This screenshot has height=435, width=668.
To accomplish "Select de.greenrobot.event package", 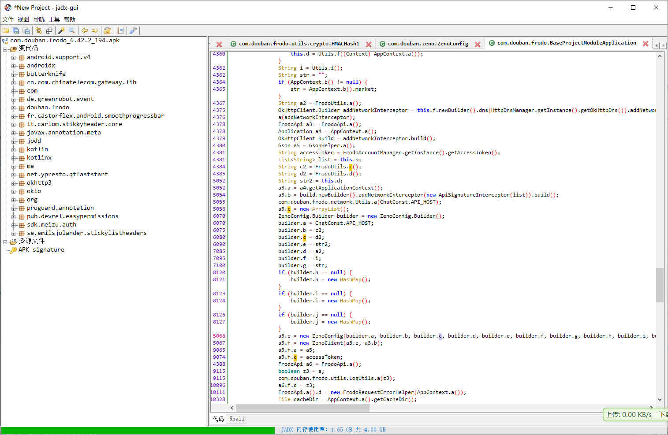I will 60,99.
